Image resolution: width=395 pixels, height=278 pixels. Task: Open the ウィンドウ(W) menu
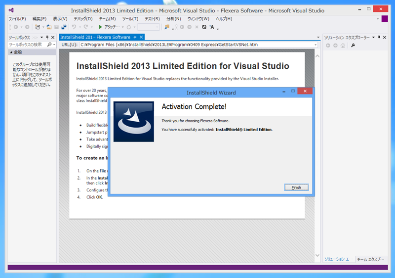point(198,19)
